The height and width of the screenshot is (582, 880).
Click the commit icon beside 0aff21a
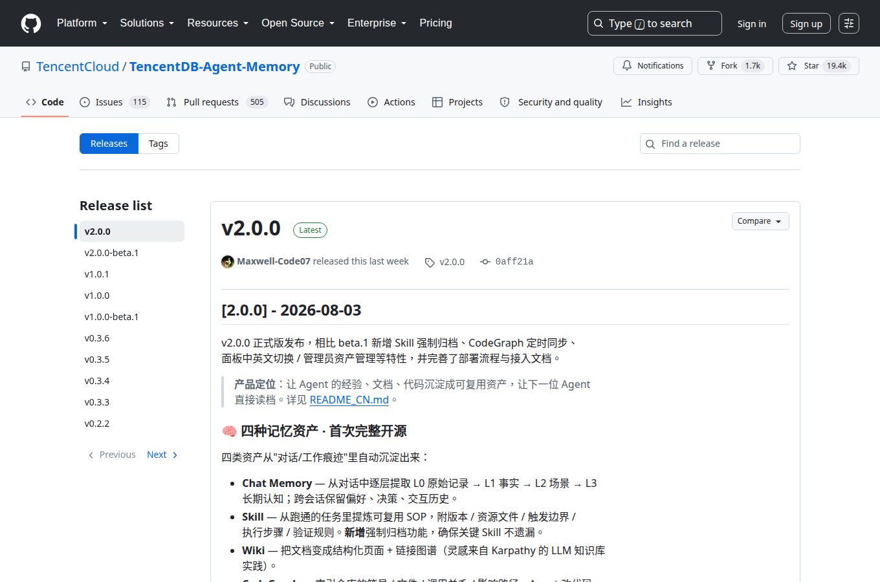pyautogui.click(x=485, y=261)
